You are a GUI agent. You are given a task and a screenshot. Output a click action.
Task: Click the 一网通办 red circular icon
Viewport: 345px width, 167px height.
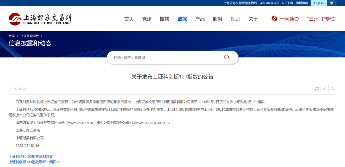274,19
